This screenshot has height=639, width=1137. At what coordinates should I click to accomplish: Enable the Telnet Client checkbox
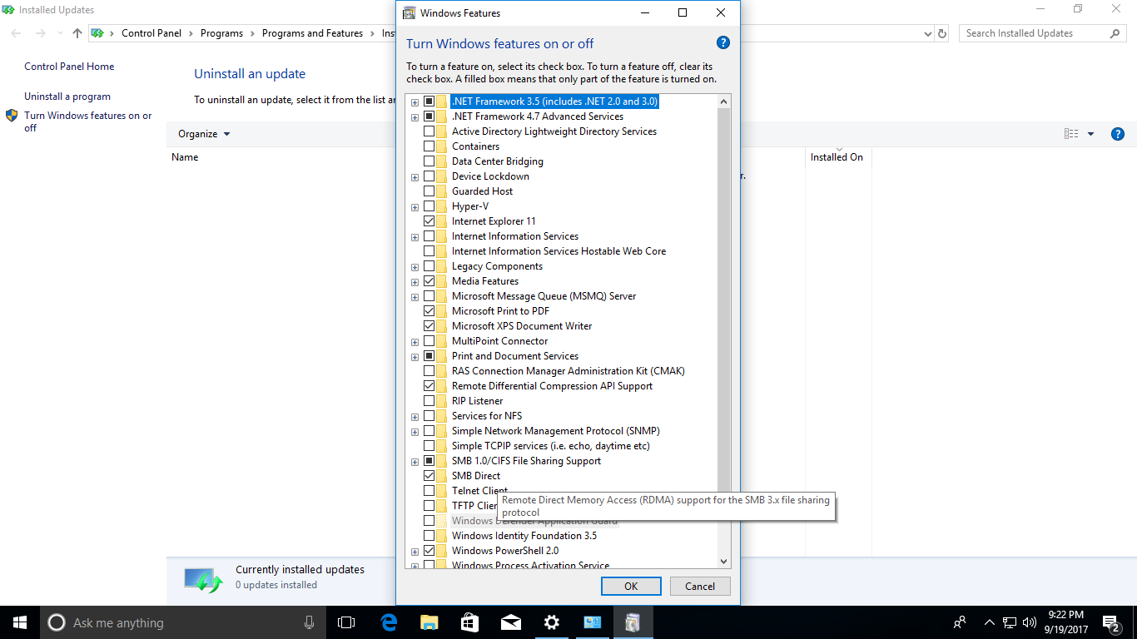429,491
